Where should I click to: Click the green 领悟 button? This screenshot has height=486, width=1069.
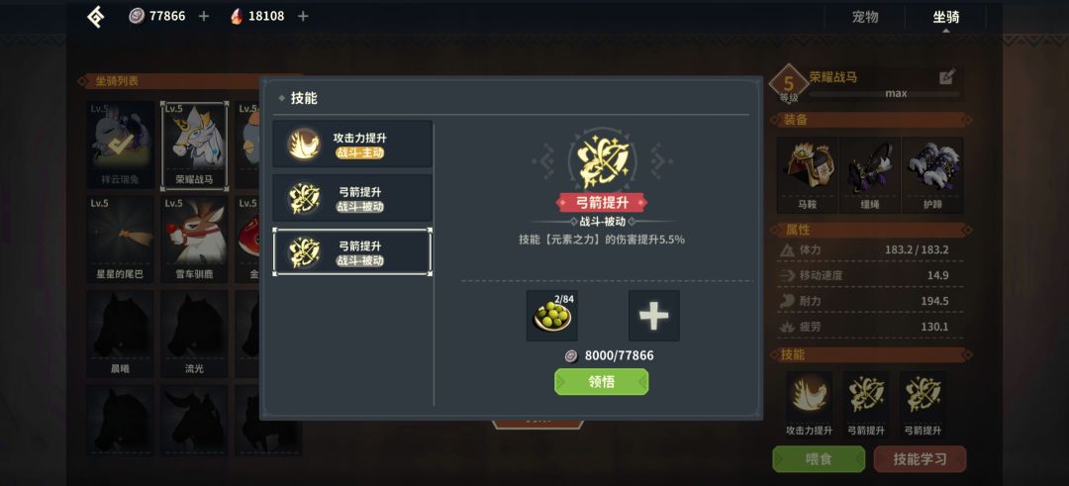pyautogui.click(x=602, y=382)
